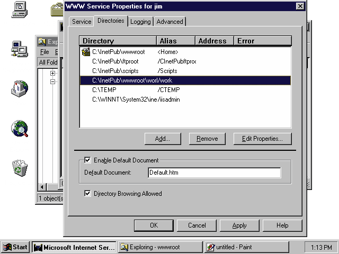Screen dimensions: 339x254
Task: Open Network Neighborhood desktop icon
Action: point(19,50)
